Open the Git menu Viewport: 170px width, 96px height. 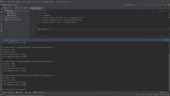(42, 2)
